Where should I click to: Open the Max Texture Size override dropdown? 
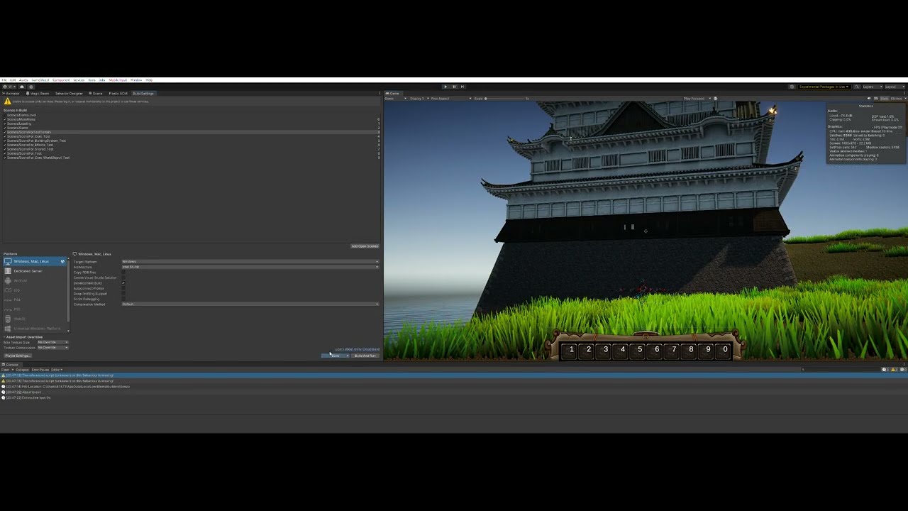point(53,341)
